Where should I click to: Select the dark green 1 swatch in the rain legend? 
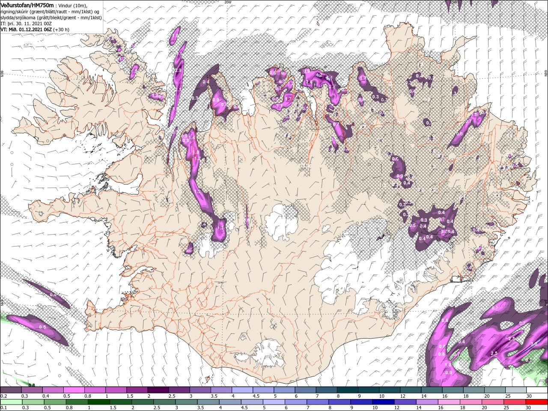tap(98, 402)
